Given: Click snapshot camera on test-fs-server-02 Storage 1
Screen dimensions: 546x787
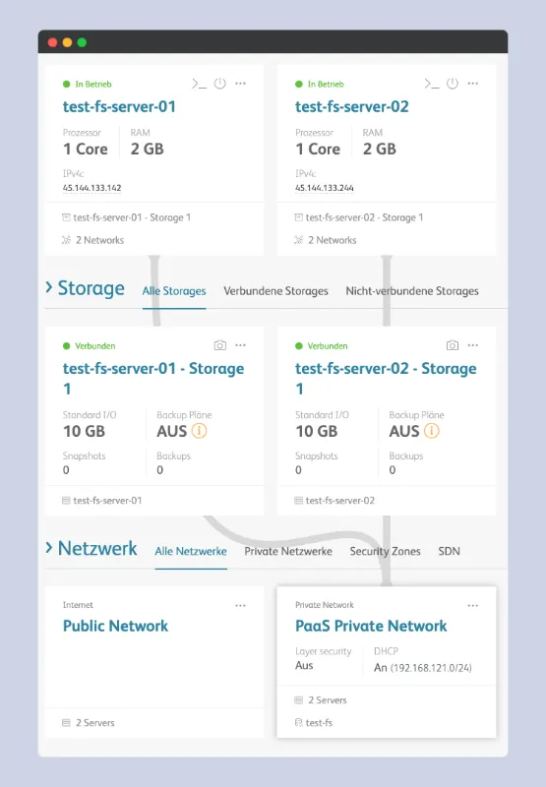Looking at the screenshot, I should (x=453, y=345).
